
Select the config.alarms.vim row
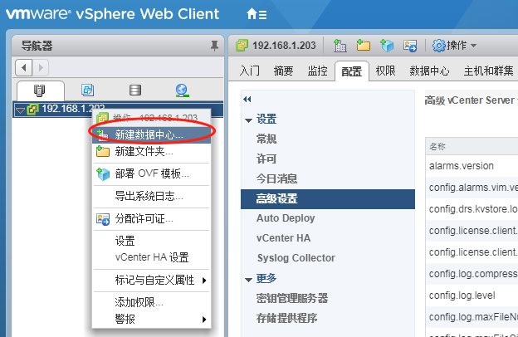472,188
